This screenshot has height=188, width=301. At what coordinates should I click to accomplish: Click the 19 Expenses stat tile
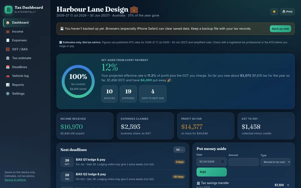(x=128, y=94)
